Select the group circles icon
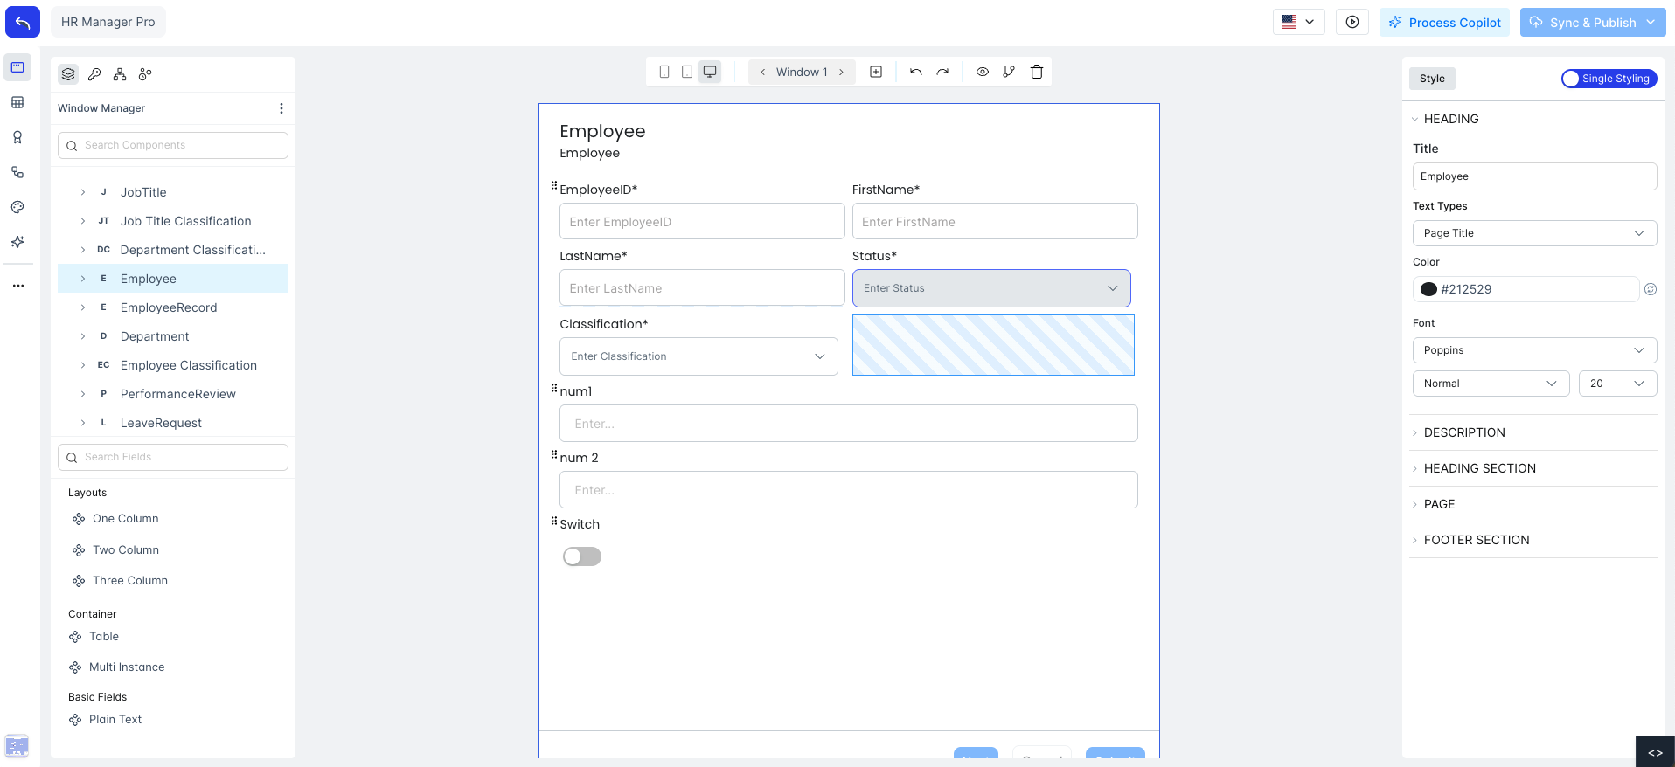This screenshot has width=1675, height=767. point(145,74)
